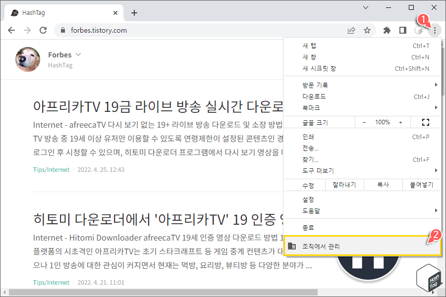
Task: Click the back navigation arrow
Action: click(11, 30)
